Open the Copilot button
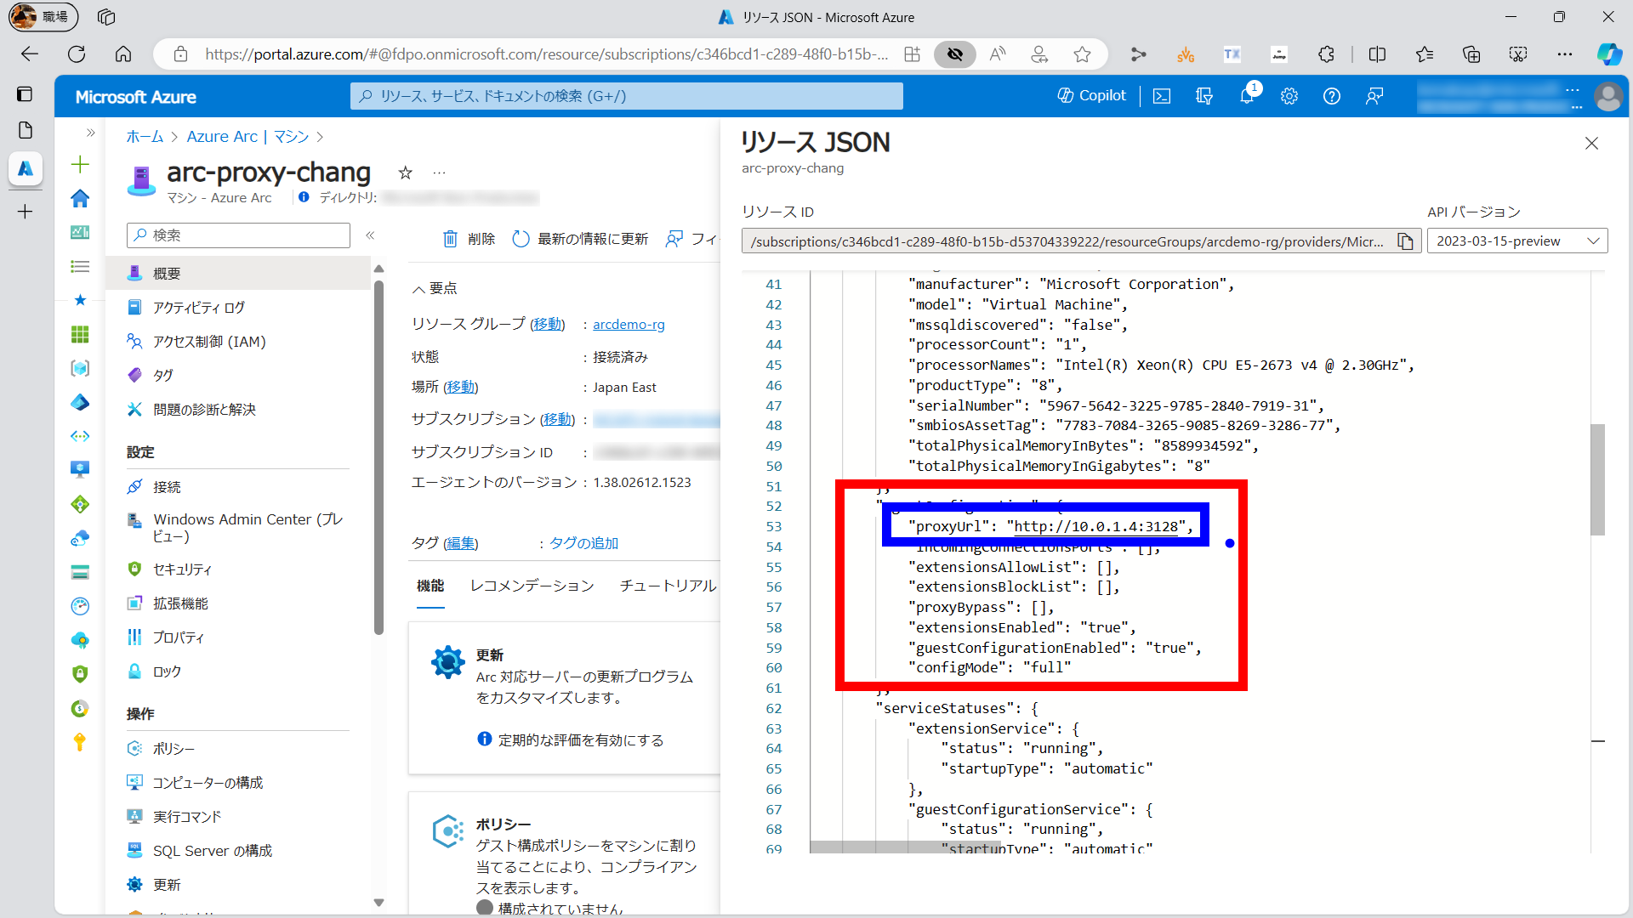 point(1091,96)
